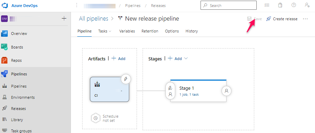Open the work items list icon in header

(267, 5)
